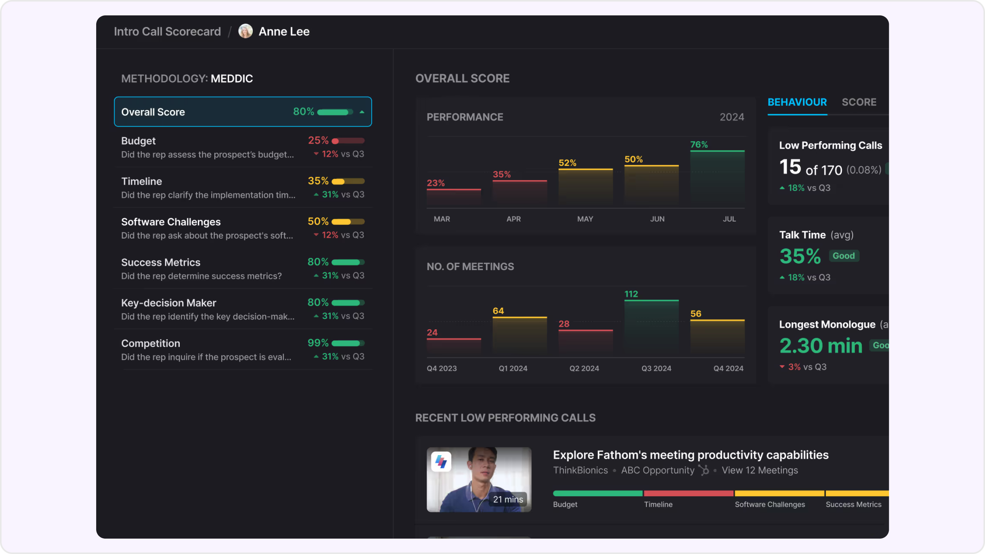The width and height of the screenshot is (985, 554).
Task: Click the Q3 2024 meetings bar
Action: click(x=651, y=327)
